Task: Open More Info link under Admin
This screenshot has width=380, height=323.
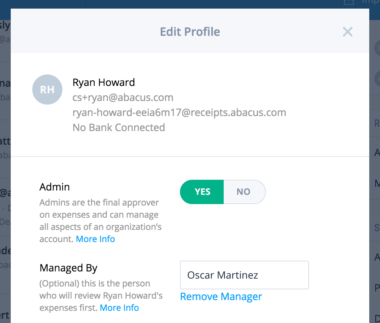Action: (95, 239)
